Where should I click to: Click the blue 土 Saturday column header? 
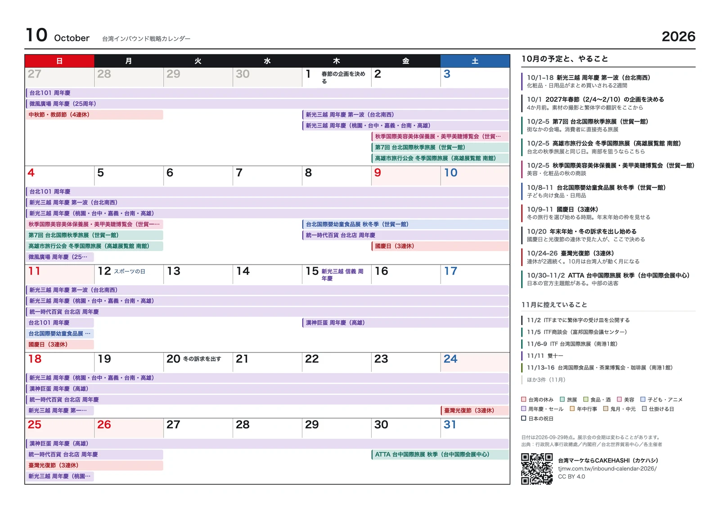(x=475, y=61)
